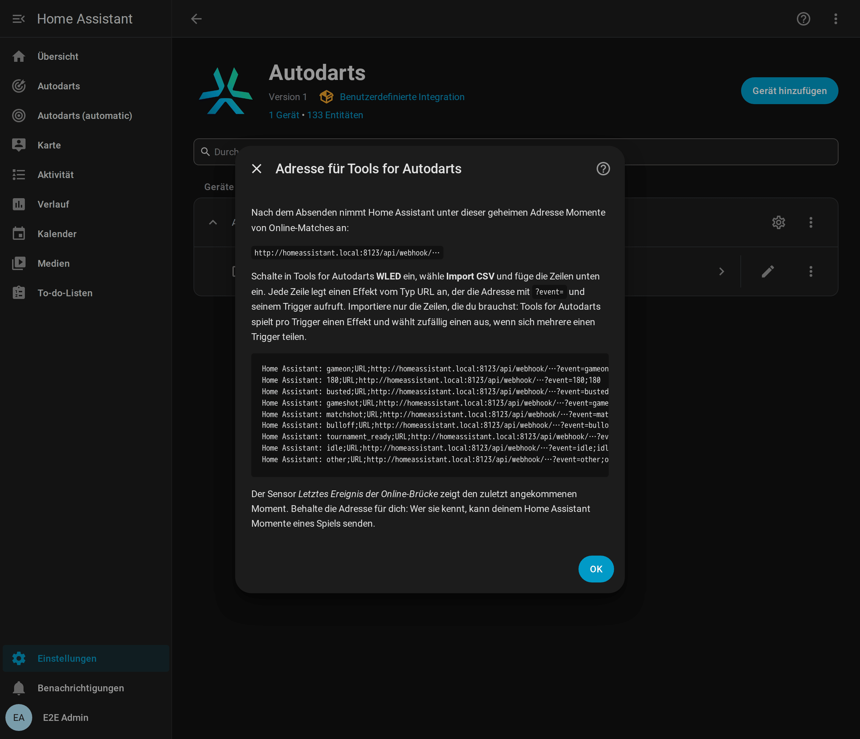Open the top bar overflow menu
Image resolution: width=860 pixels, height=739 pixels.
836,19
